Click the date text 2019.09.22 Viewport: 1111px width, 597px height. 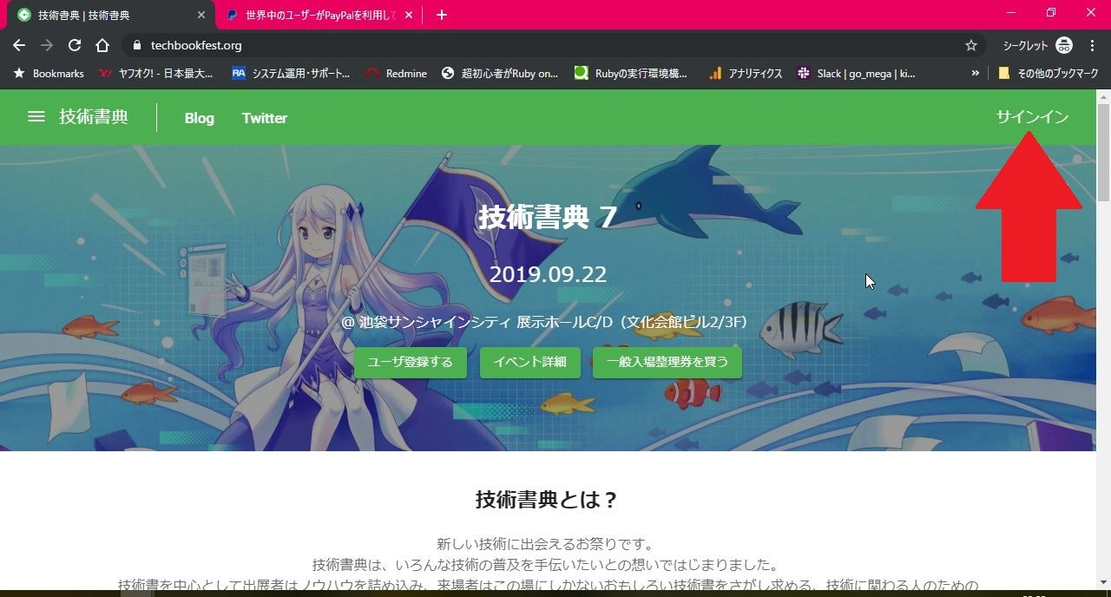point(548,274)
